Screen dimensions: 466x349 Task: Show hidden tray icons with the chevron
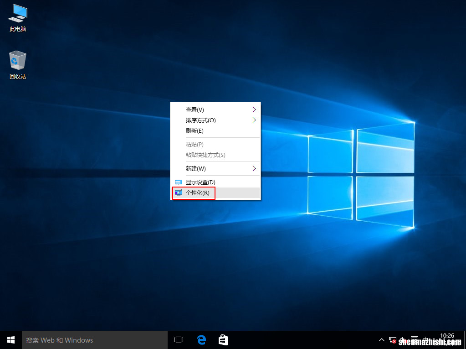(382, 340)
